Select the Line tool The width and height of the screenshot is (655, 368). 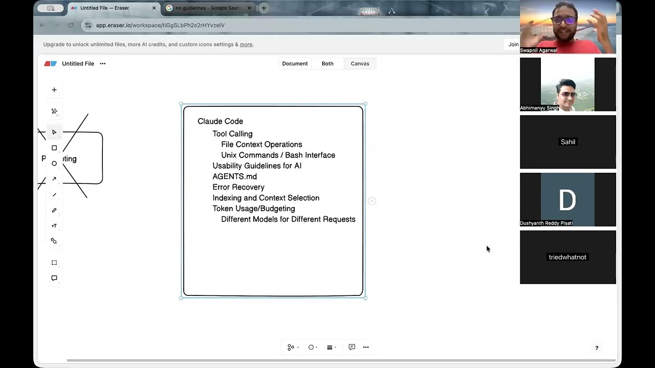pyautogui.click(x=54, y=195)
